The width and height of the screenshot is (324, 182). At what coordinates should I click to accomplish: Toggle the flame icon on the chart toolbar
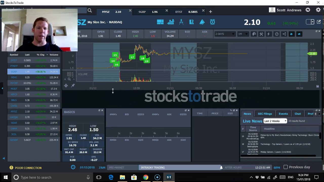[291, 34]
